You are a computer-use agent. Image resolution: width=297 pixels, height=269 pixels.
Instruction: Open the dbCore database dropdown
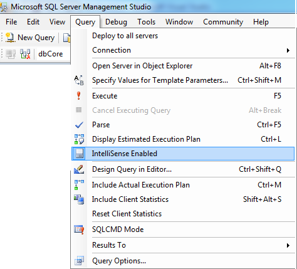point(53,54)
